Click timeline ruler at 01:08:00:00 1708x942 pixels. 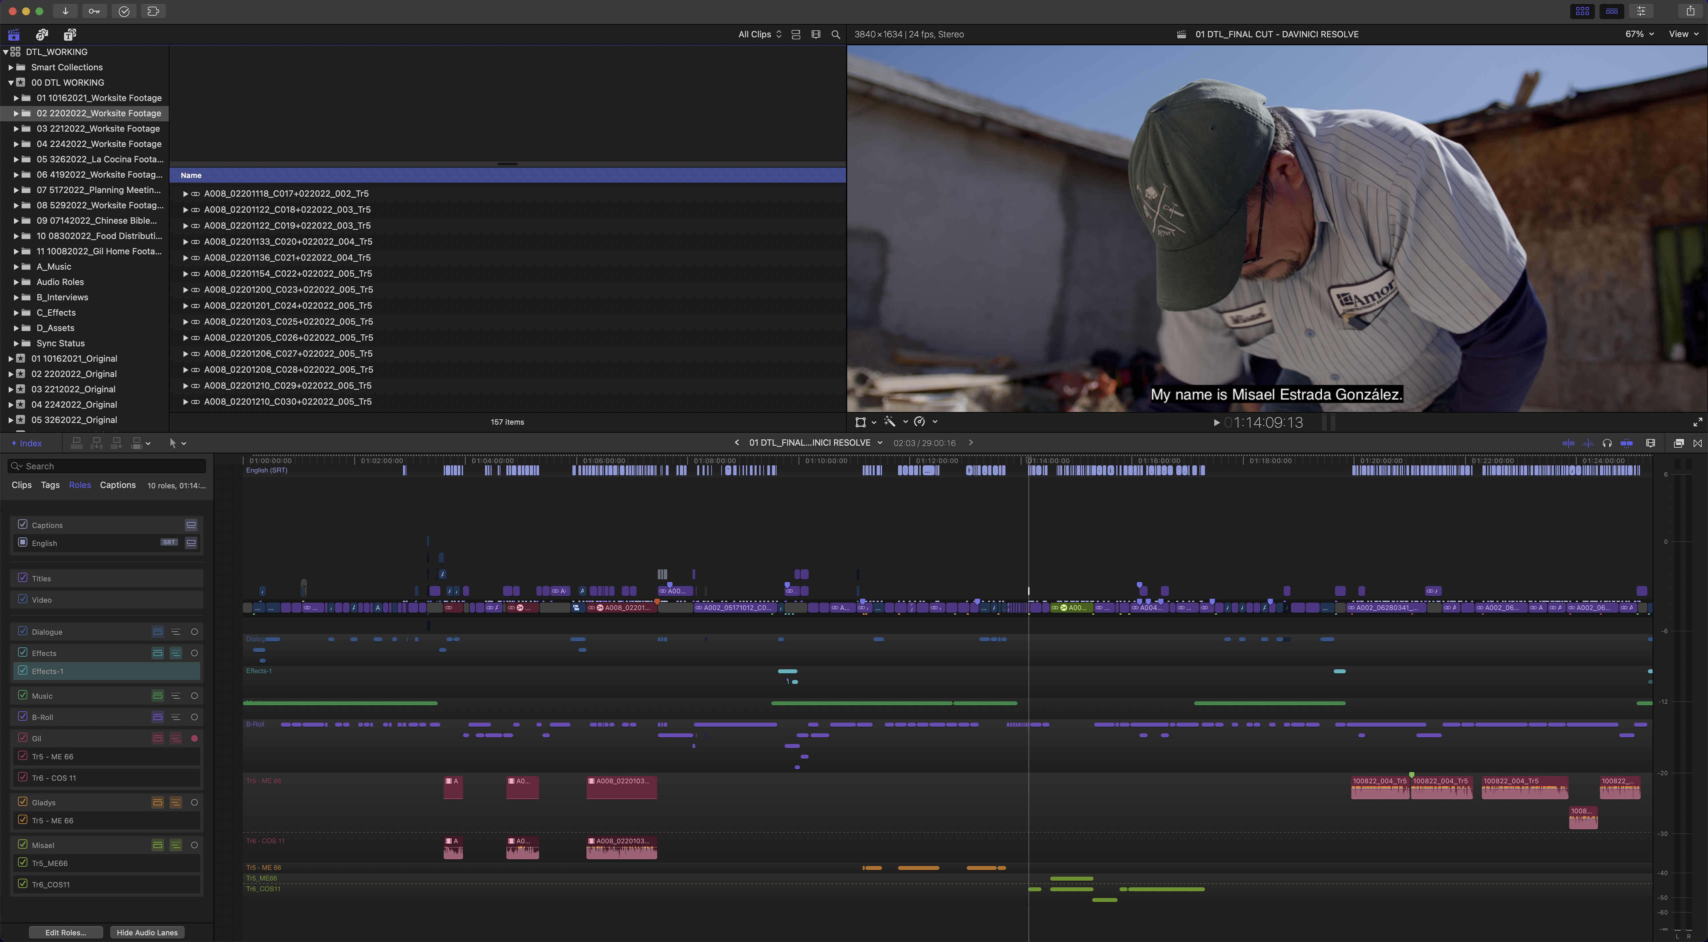715,460
